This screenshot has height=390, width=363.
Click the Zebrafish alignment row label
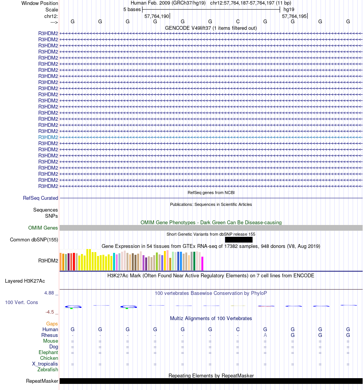click(47, 370)
